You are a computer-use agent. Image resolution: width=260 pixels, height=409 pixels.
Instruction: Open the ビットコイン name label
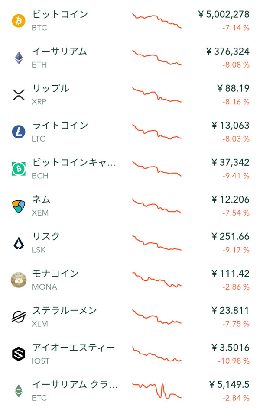coord(60,14)
